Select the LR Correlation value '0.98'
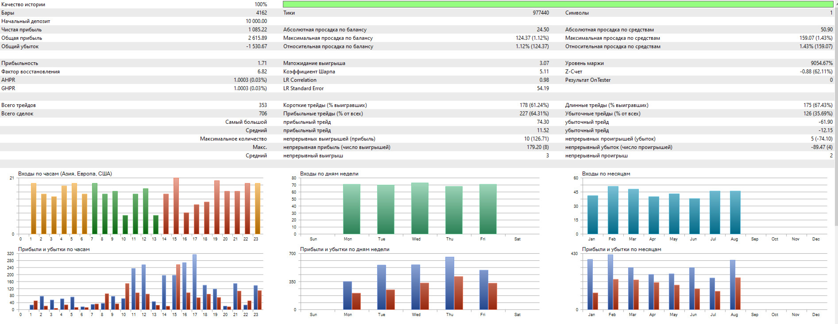Viewport: 838px width, 324px height. tap(544, 80)
